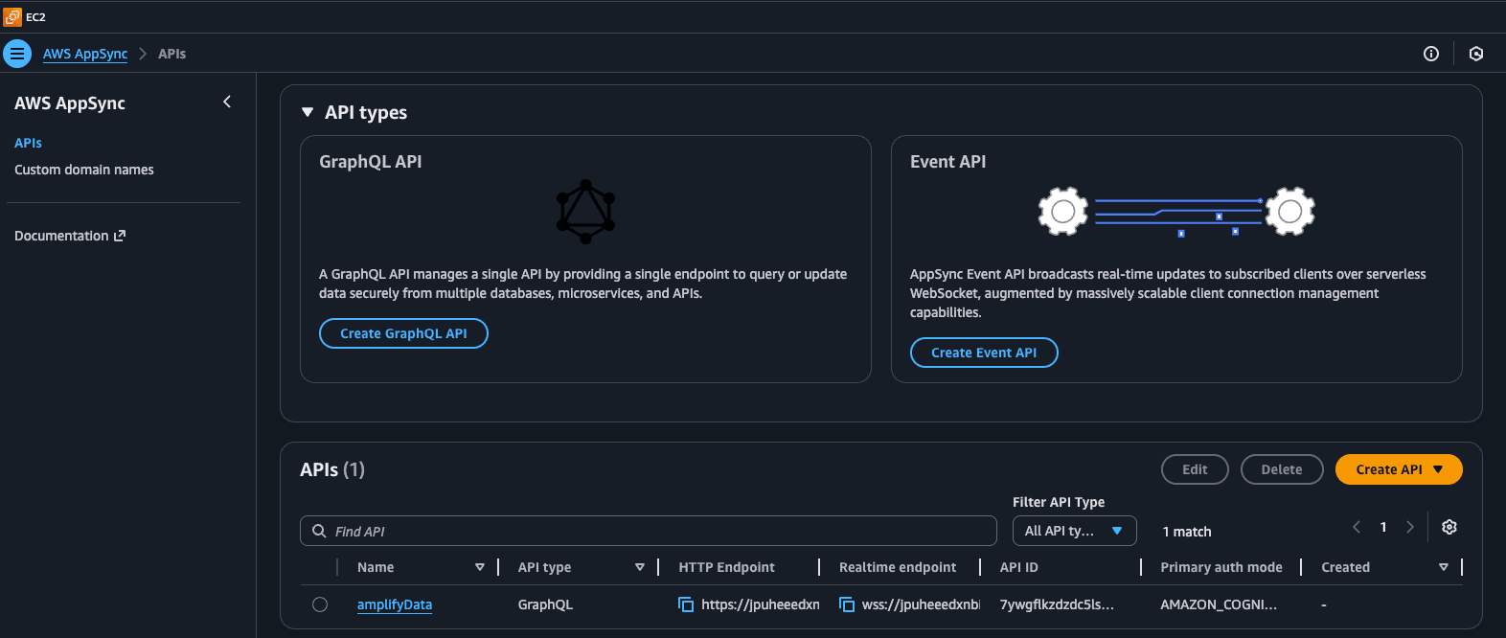This screenshot has width=1506, height=638.
Task: Click the EC2 service icon
Action: coord(12,16)
